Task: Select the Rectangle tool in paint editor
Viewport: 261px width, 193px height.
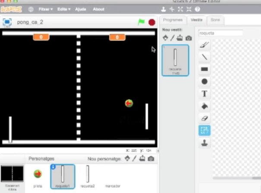Action: [x=204, y=69]
